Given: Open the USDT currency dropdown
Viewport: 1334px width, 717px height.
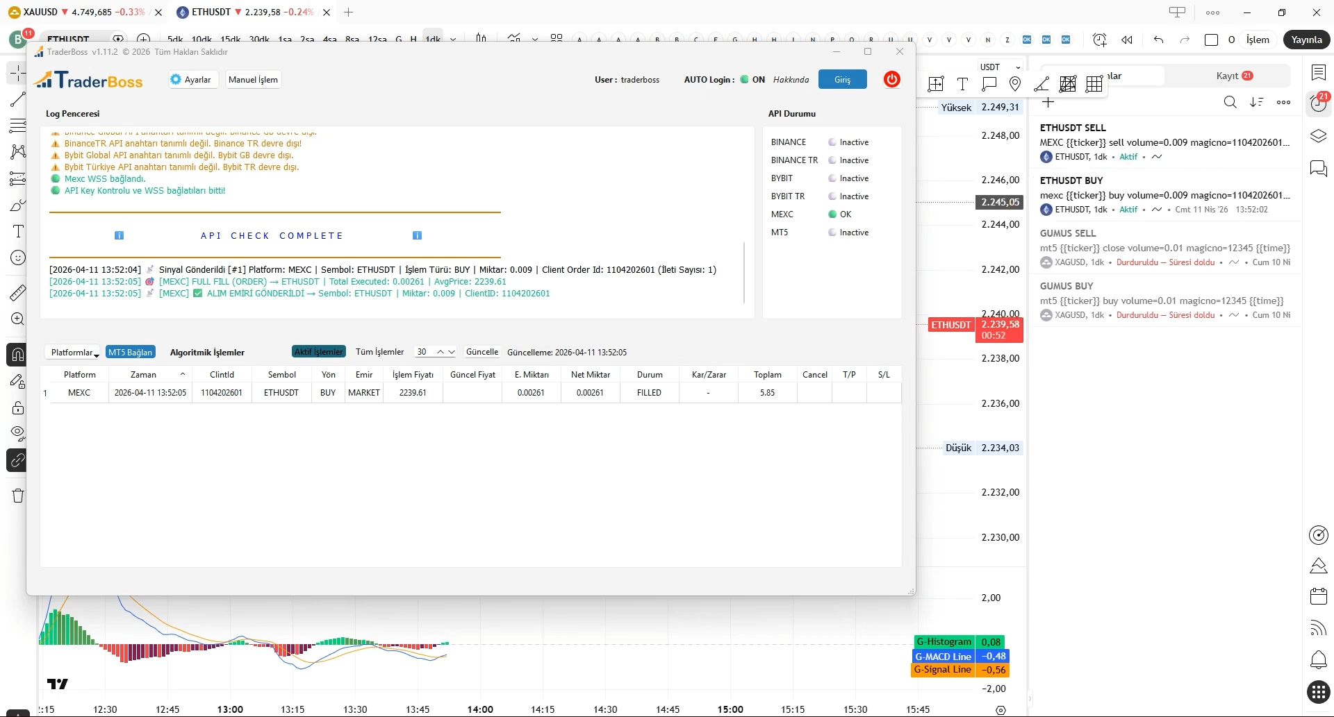Looking at the screenshot, I should tap(1000, 67).
